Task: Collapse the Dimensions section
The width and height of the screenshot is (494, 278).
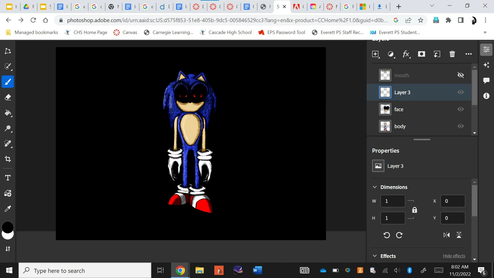Action: point(375,187)
